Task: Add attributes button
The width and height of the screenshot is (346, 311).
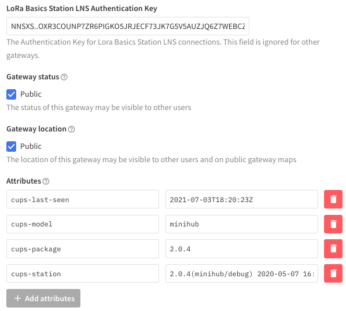Action: [x=43, y=298]
